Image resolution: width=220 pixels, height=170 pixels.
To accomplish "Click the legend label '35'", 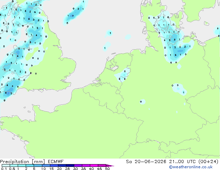I will (83, 169).
